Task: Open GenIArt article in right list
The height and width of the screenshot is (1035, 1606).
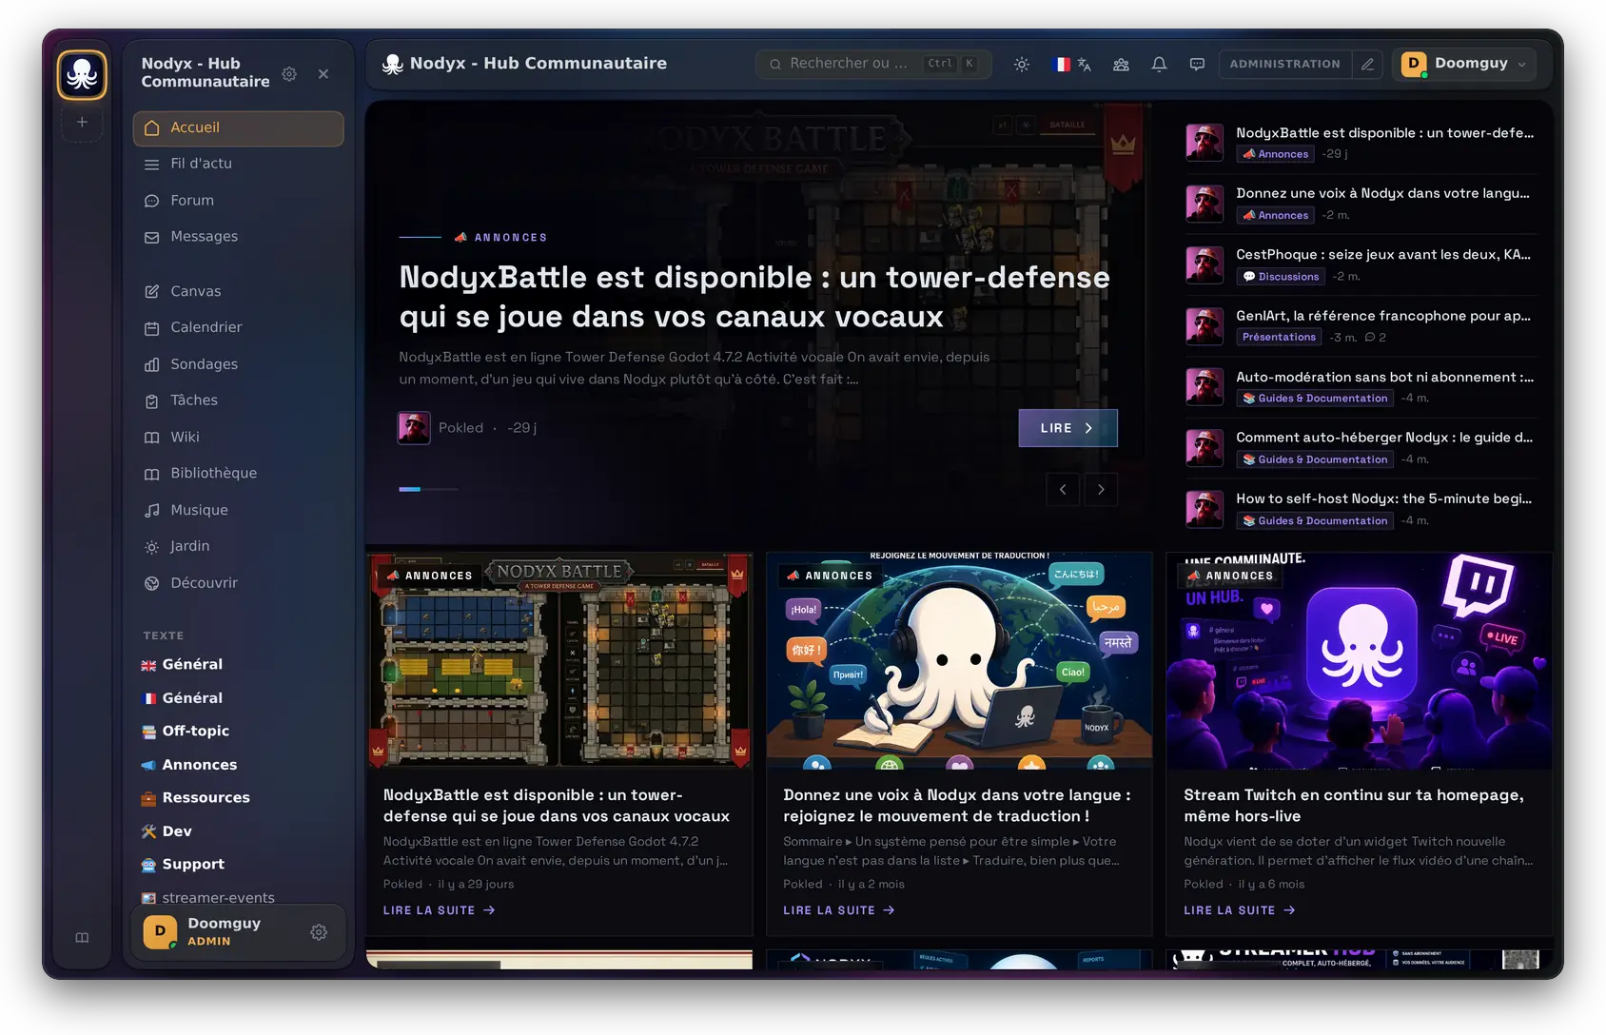Action: [1361, 325]
